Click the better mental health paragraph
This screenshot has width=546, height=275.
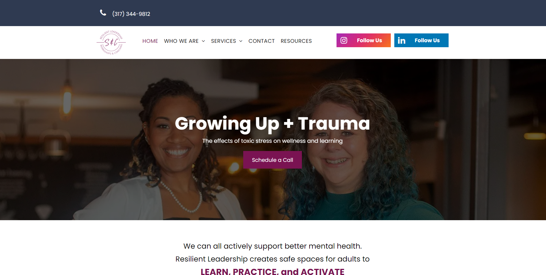(273, 252)
